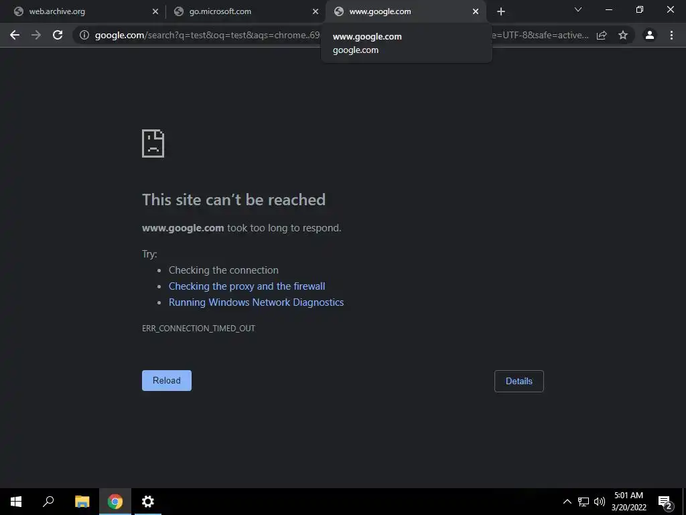Click the forward navigation arrow
686x515 pixels.
36,35
